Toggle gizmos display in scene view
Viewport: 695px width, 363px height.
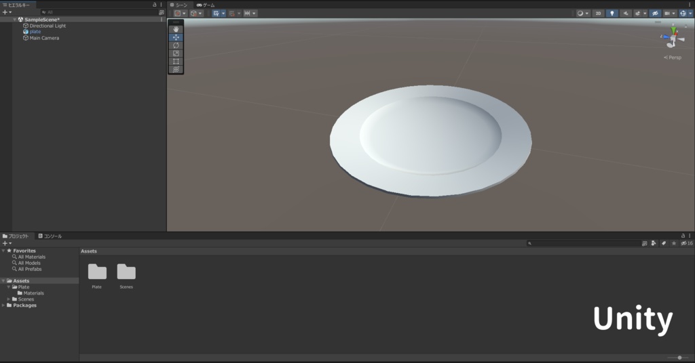point(683,14)
